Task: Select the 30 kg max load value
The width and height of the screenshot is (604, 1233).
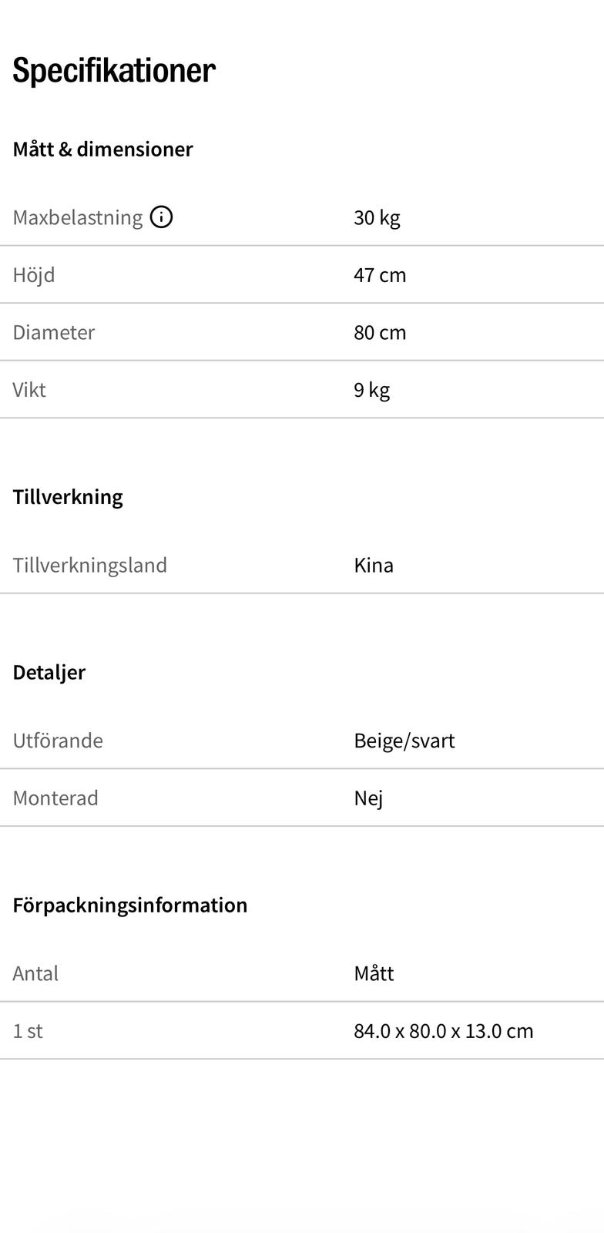Action: pyautogui.click(x=377, y=217)
